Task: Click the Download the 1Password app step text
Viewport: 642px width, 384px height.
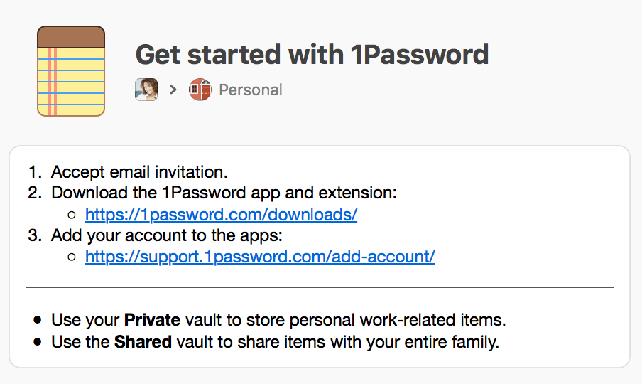Action: pyautogui.click(x=224, y=193)
